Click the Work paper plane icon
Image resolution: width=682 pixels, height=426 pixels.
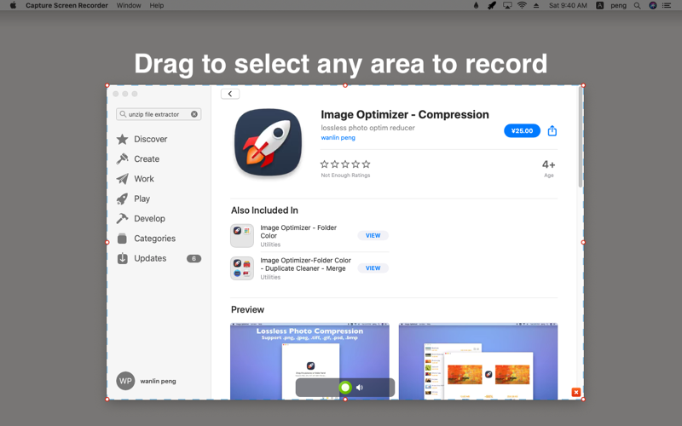pos(122,179)
